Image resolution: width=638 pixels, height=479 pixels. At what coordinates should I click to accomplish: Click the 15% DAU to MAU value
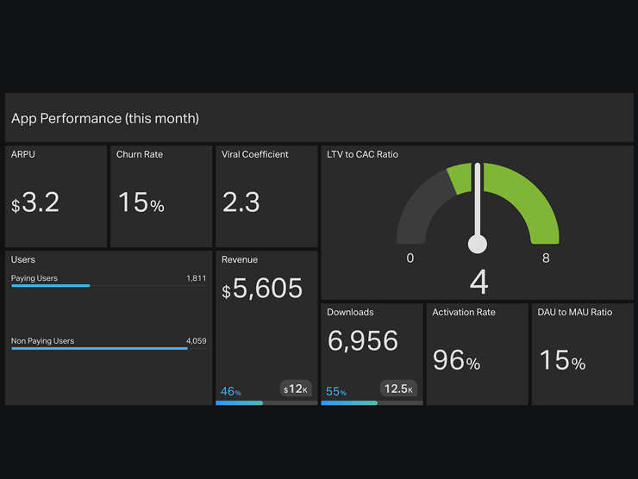[562, 360]
